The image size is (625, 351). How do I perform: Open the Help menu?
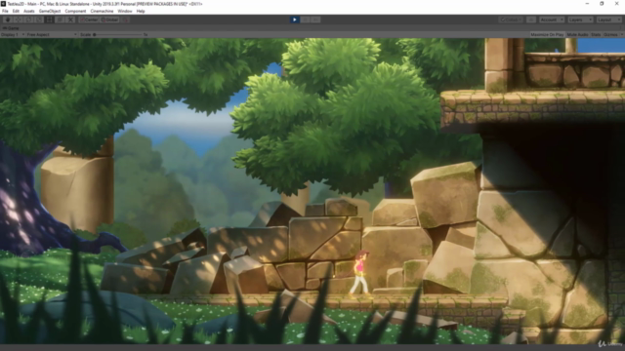tap(141, 11)
